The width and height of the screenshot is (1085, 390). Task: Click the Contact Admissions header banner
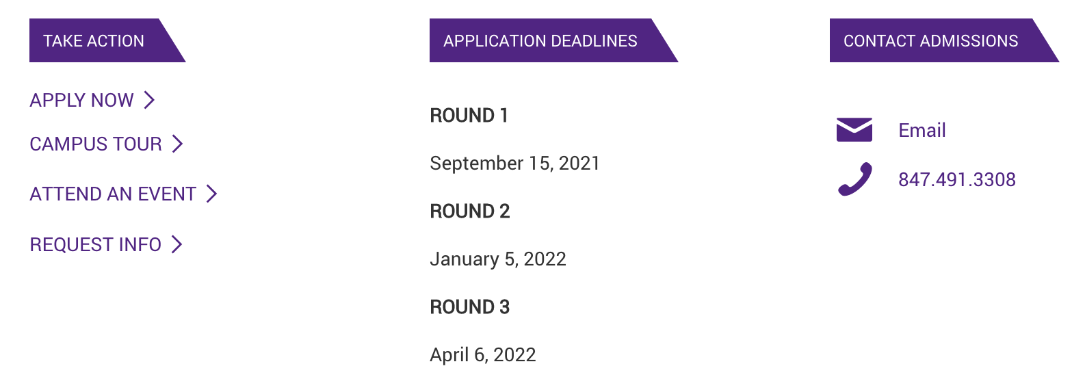[944, 40]
